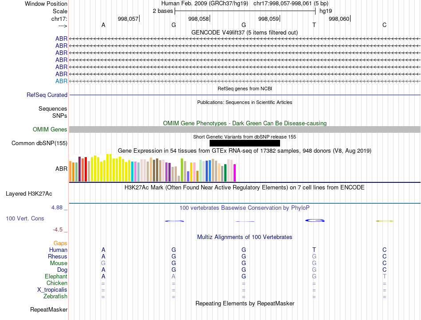
Task: Click the black dbSNP variant block
Action: click(x=245, y=143)
